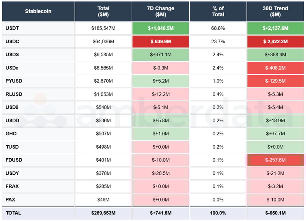Click the % of Total column header

pos(218,11)
